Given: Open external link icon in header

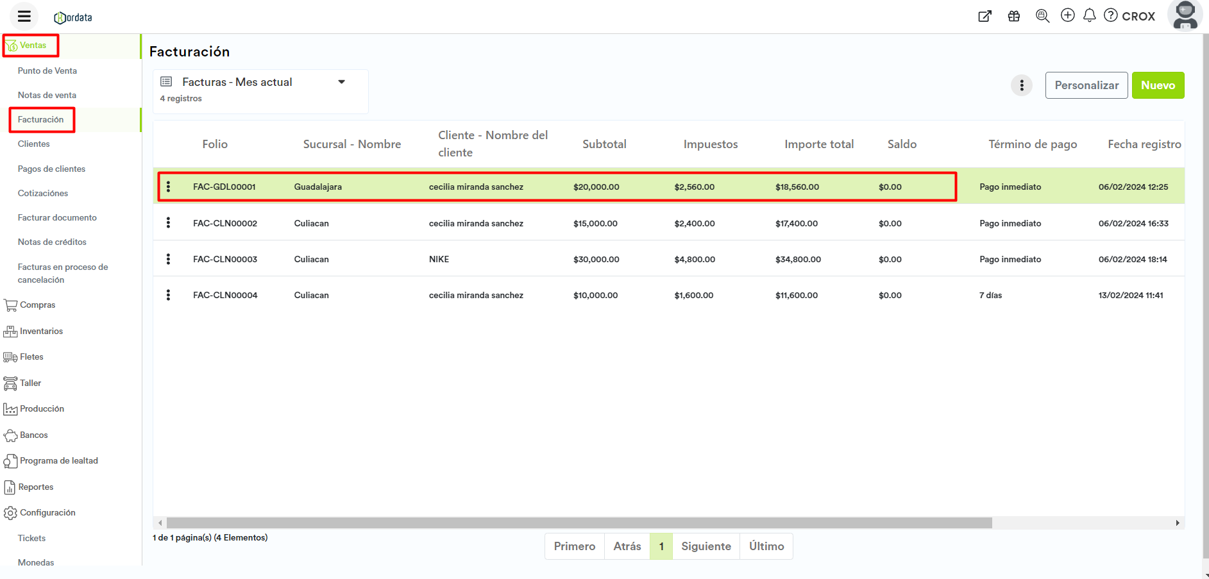Looking at the screenshot, I should point(985,16).
